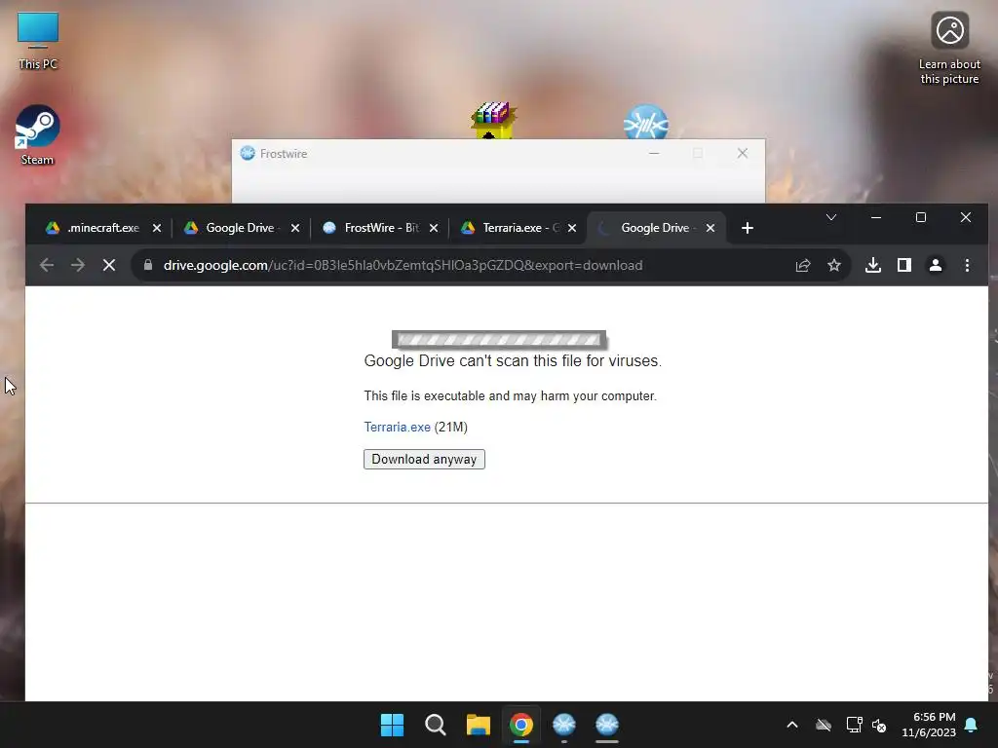Close the FrostWire - Bit tab
998x748 pixels.
point(434,228)
